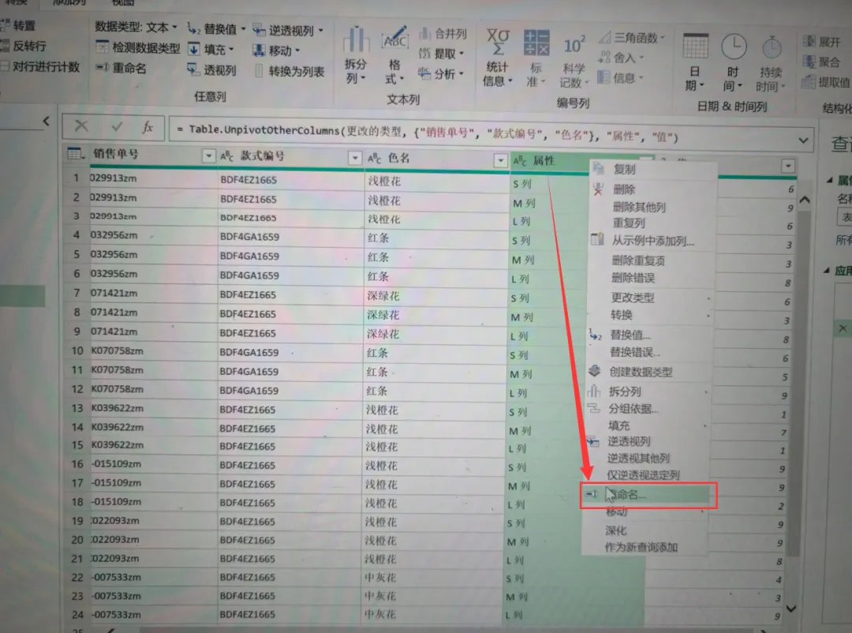This screenshot has width=852, height=633.
Task: Click the Date (日期) calendar icon
Action: pos(696,47)
